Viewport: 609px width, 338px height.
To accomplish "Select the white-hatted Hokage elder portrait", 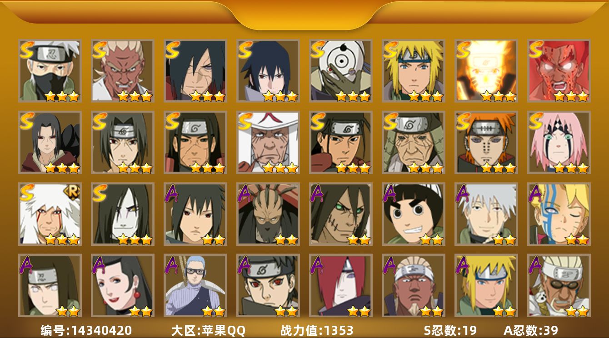I will pyautogui.click(x=268, y=142).
